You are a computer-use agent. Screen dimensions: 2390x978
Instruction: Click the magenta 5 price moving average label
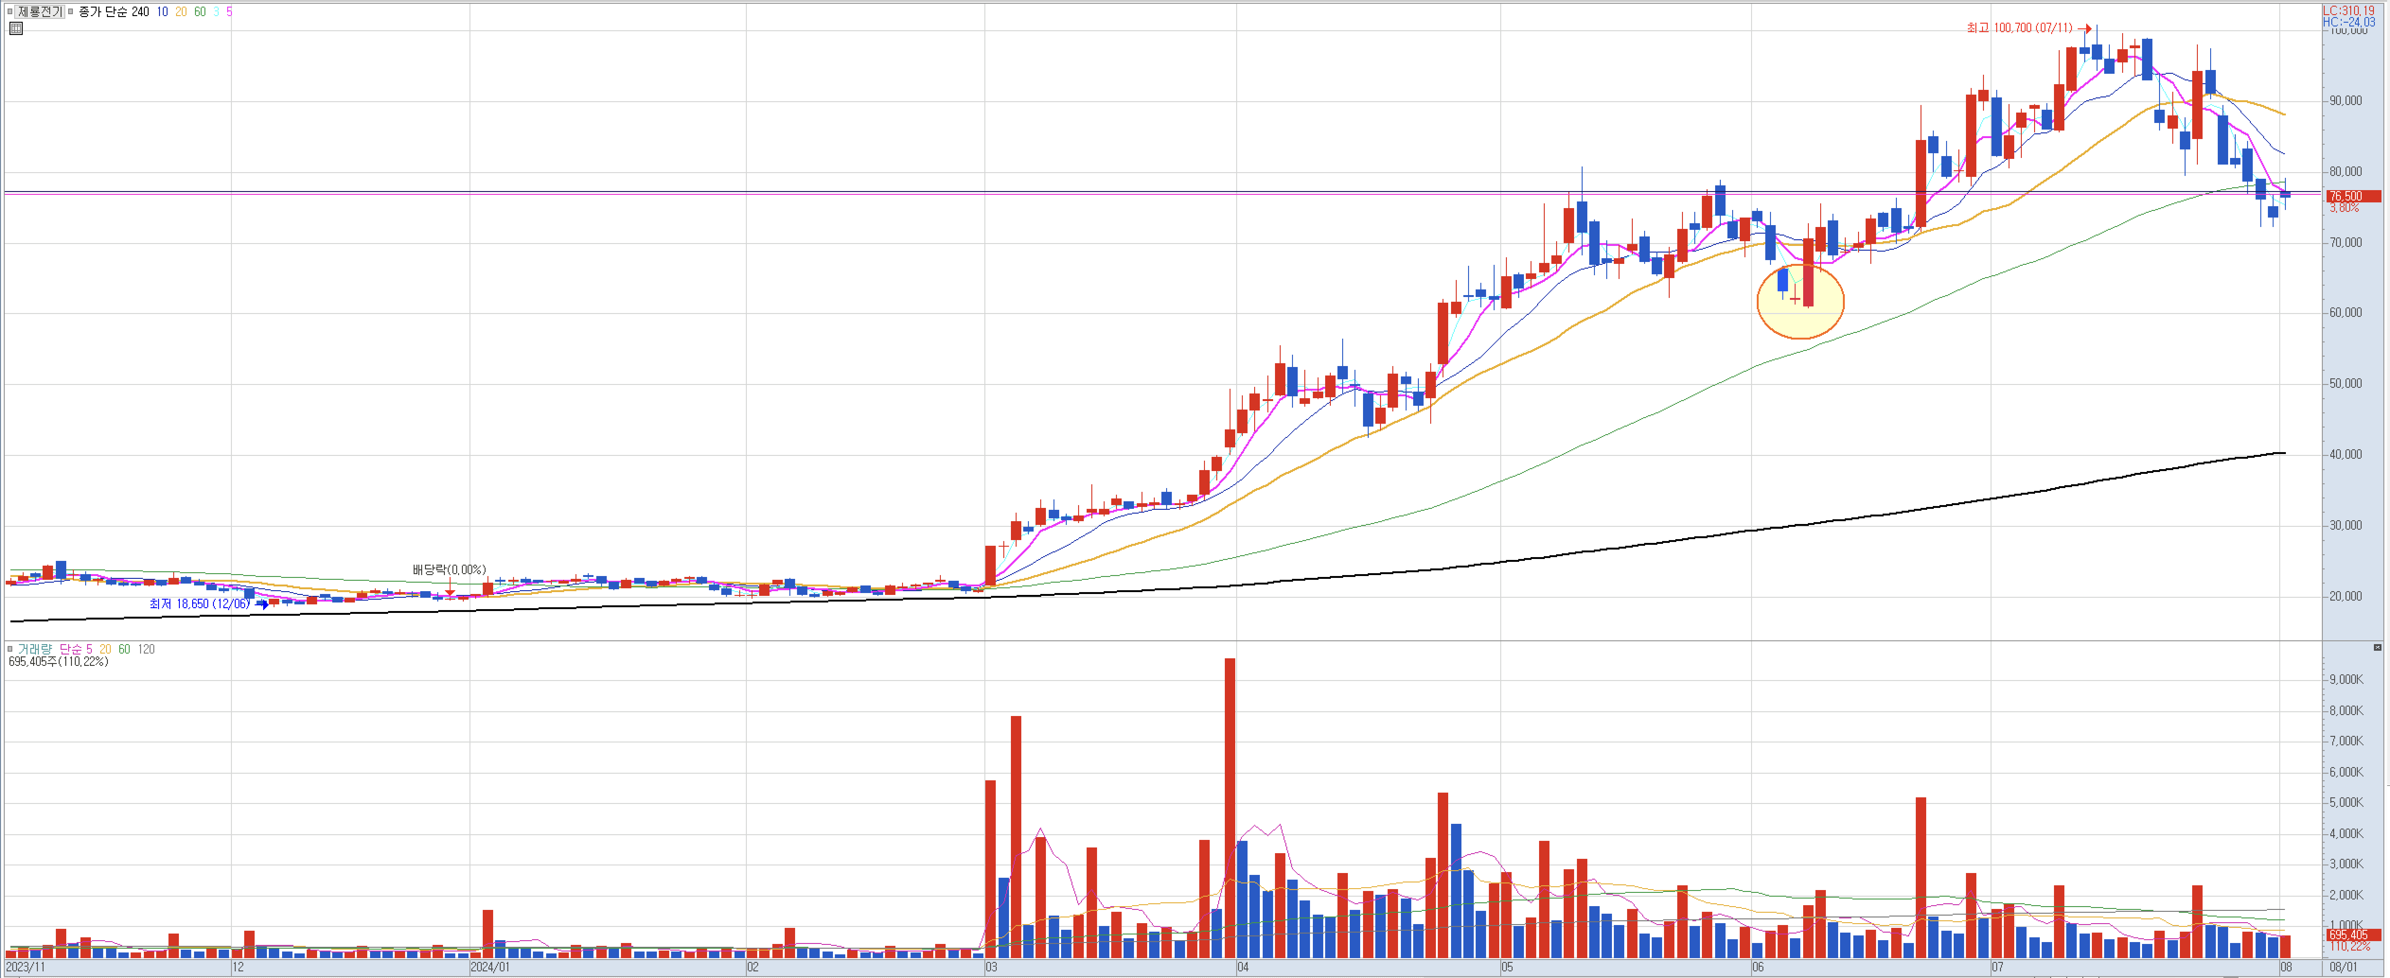pos(229,12)
